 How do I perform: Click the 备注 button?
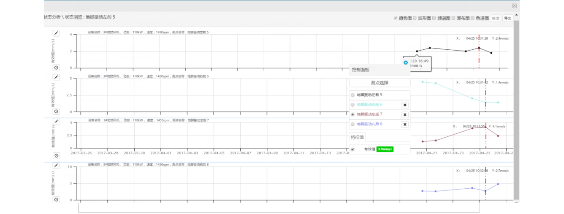click(496, 18)
